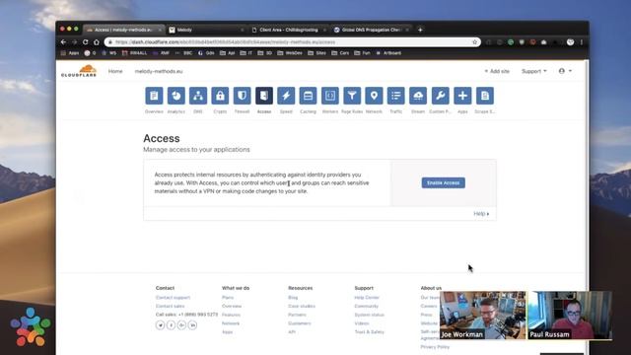Open the Artboard bookmark
The height and width of the screenshot is (355, 631).
(388, 53)
